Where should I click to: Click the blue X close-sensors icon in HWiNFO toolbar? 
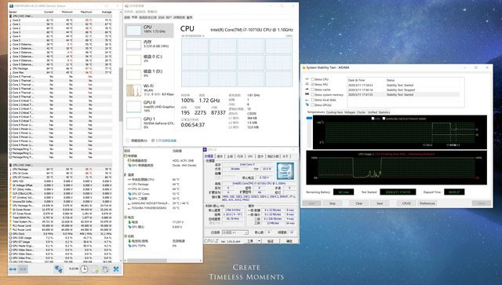tap(116, 269)
